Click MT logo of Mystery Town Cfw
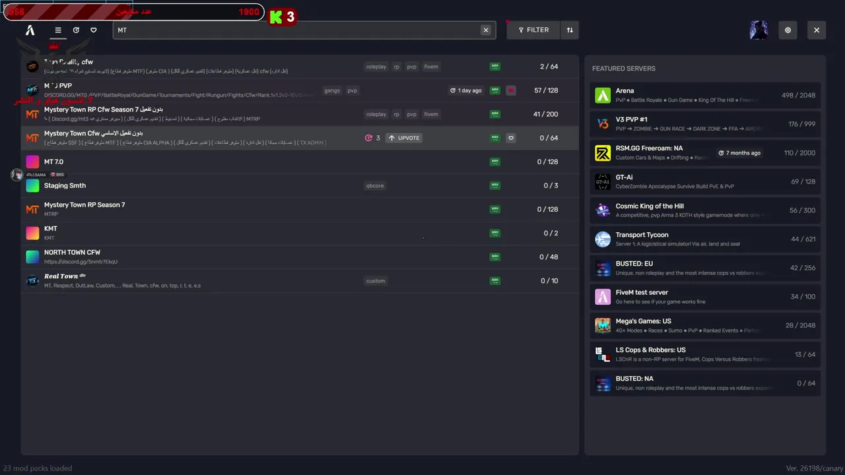Viewport: 845px width, 475px height. [32, 138]
